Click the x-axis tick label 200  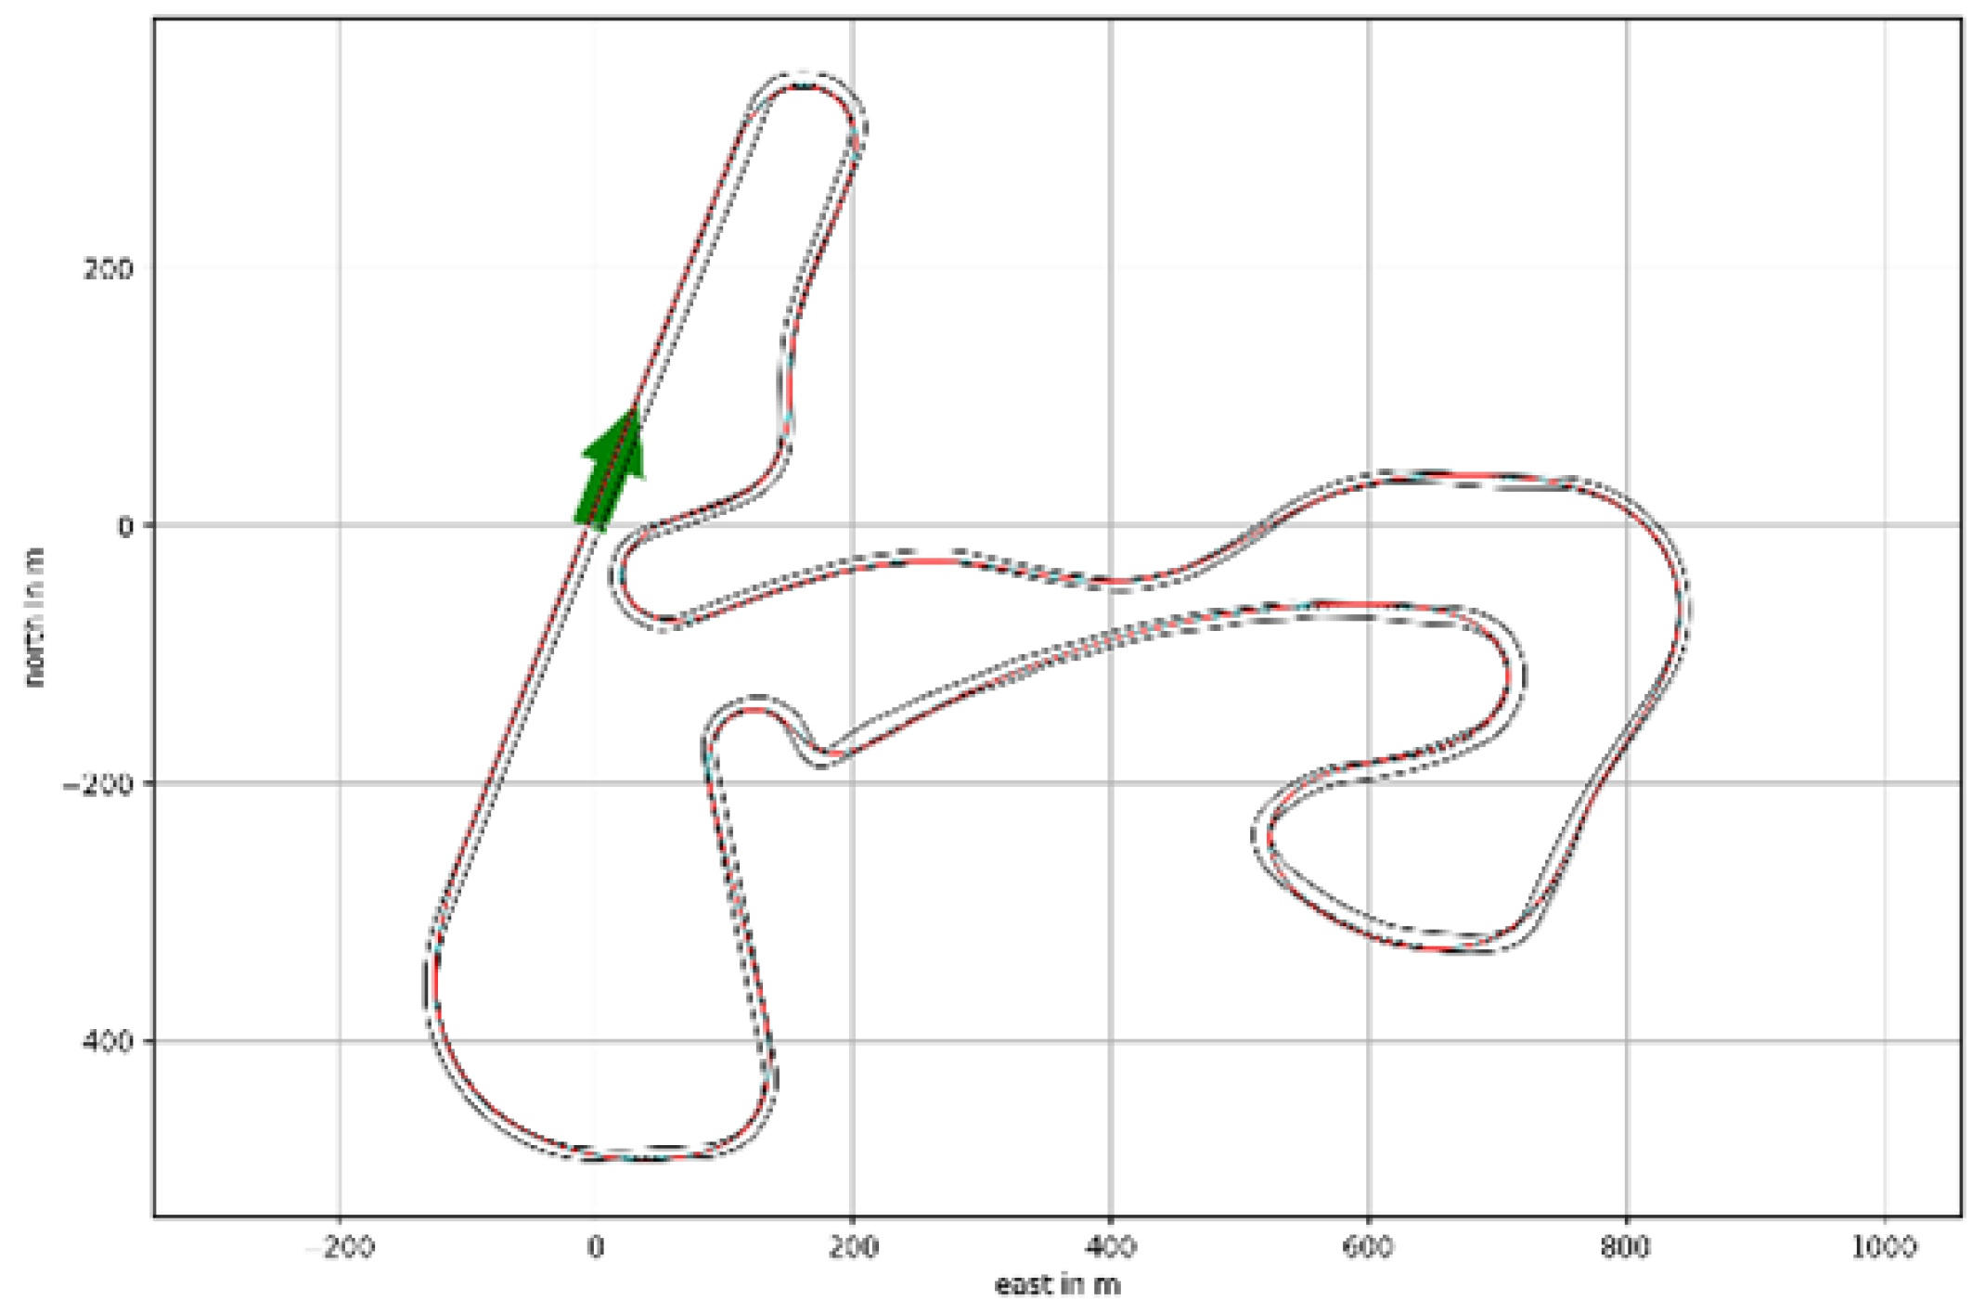click(x=853, y=1247)
